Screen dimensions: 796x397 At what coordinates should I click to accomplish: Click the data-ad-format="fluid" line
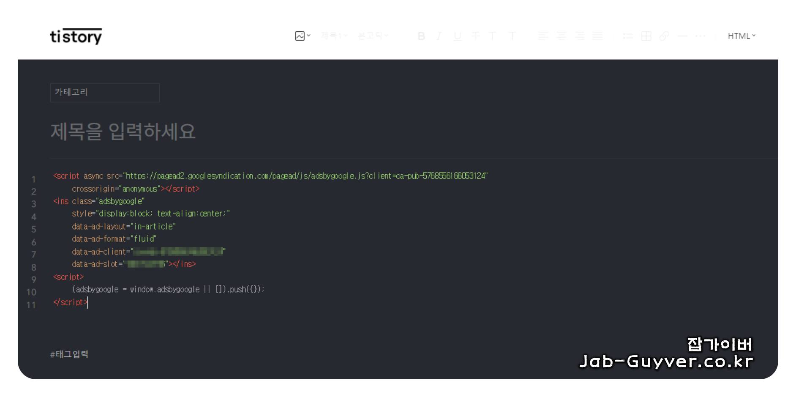(x=114, y=239)
